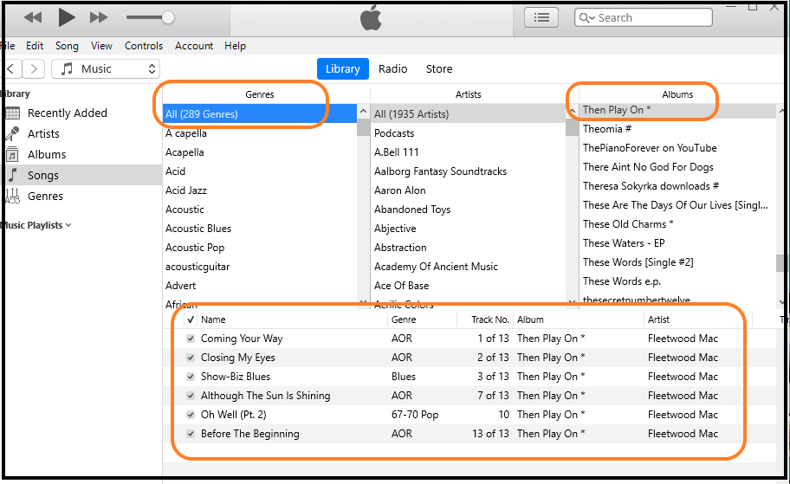
Task: Open the Help menu
Action: [235, 46]
